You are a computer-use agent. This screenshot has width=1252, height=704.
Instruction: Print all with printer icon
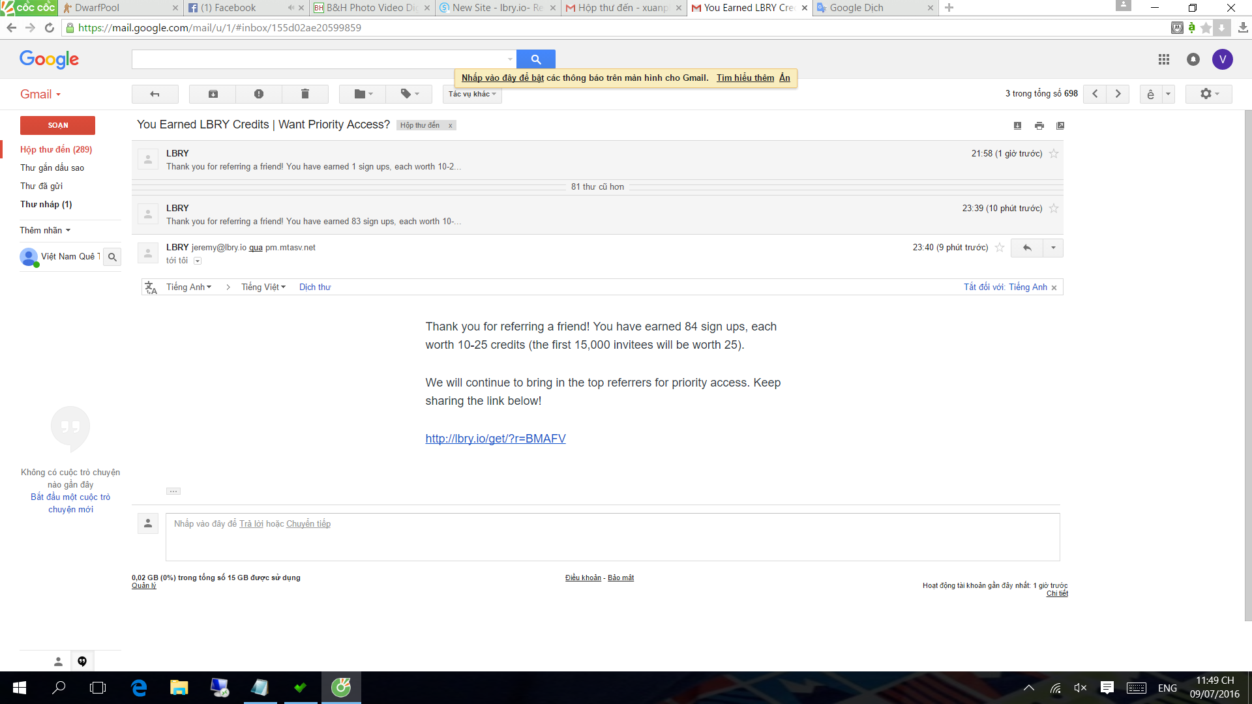coord(1039,126)
